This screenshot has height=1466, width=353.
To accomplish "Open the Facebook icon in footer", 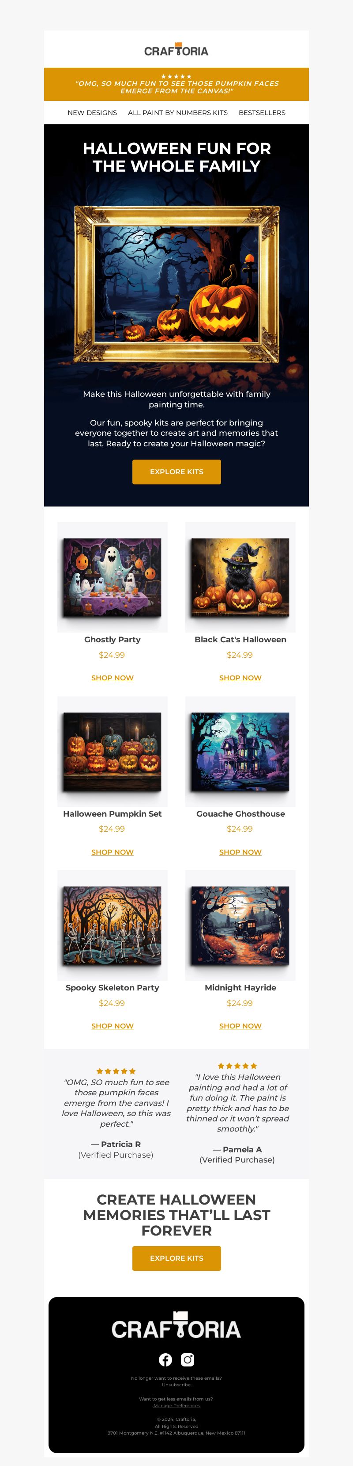I will (165, 1359).
